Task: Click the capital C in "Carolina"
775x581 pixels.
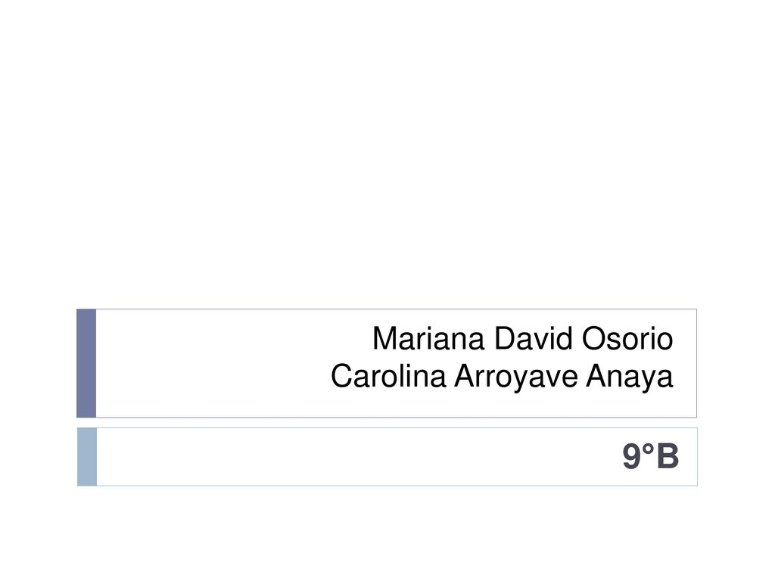Action: point(342,377)
